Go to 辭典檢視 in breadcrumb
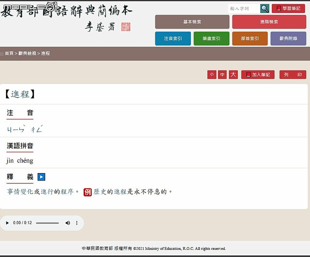 coord(27,53)
